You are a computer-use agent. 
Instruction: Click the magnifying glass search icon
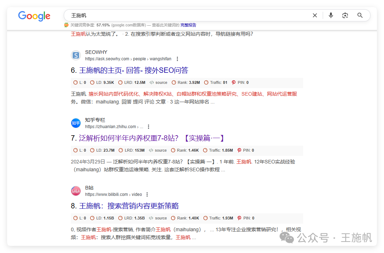pos(360,15)
